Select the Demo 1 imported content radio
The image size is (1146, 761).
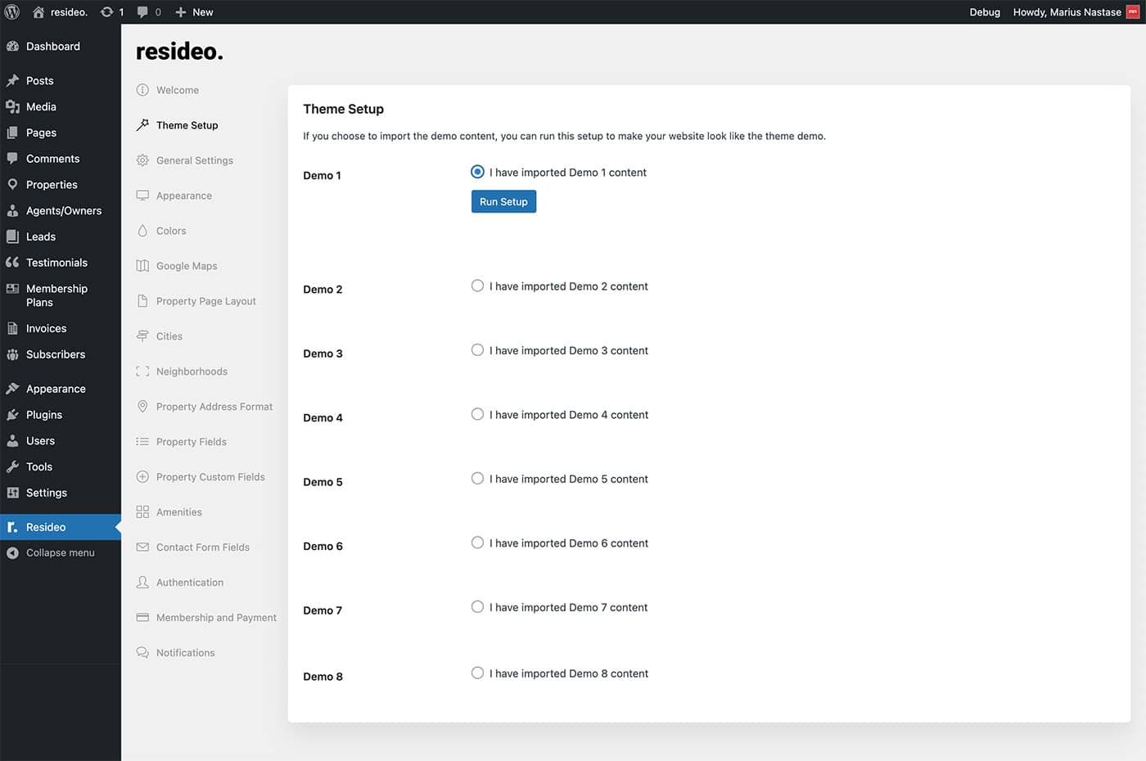tap(477, 172)
